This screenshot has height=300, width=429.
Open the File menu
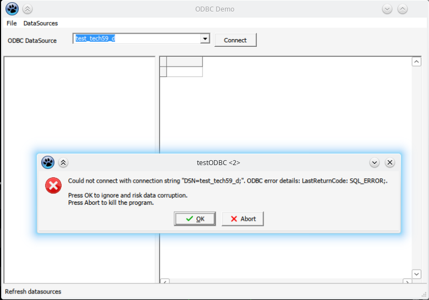[x=12, y=23]
